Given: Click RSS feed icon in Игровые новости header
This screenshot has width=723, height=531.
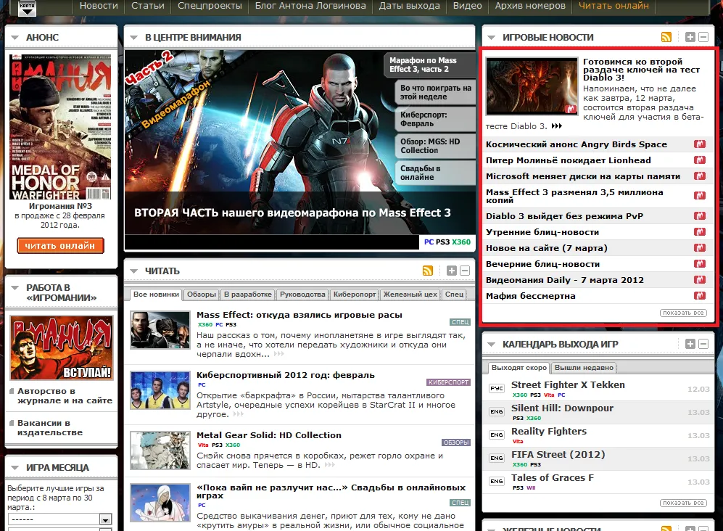Looking at the screenshot, I should point(666,37).
